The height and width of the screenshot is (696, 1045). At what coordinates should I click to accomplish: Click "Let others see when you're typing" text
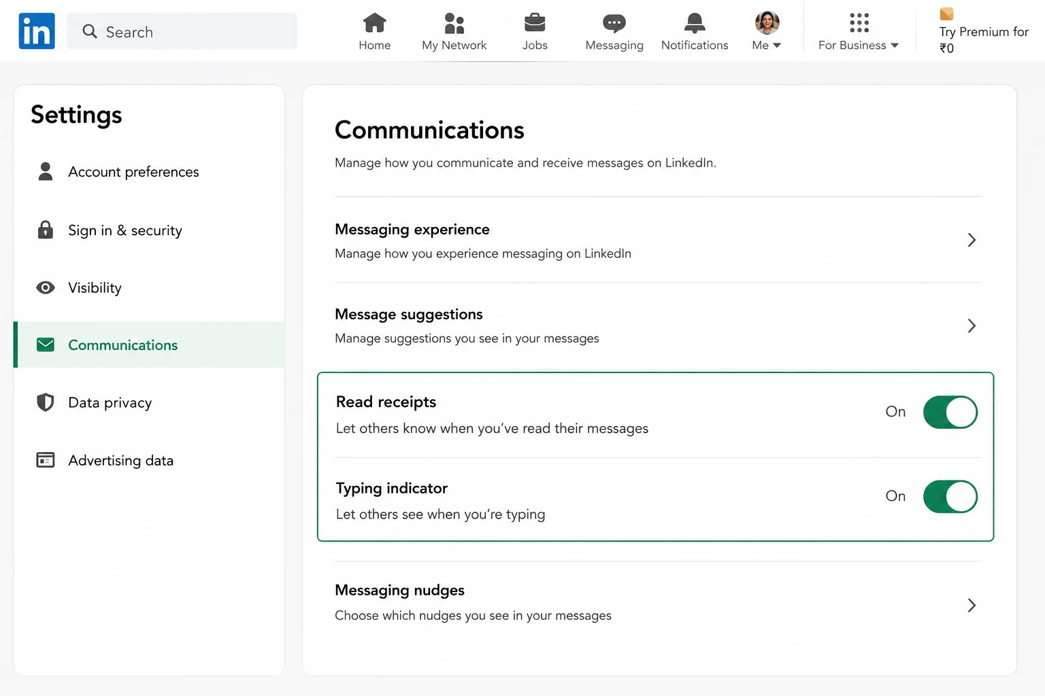440,514
